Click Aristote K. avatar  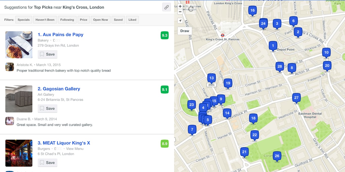tap(10, 67)
